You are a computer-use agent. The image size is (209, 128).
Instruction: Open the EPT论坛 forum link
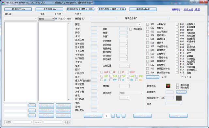(x=188, y=9)
